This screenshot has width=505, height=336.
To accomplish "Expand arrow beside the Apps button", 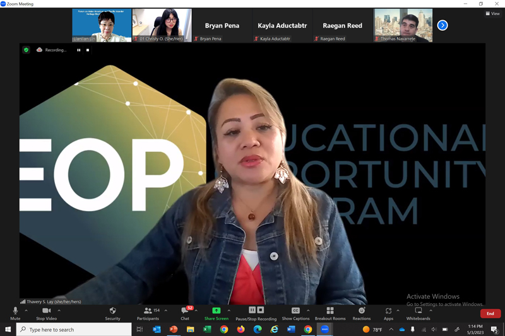I will [x=398, y=311].
